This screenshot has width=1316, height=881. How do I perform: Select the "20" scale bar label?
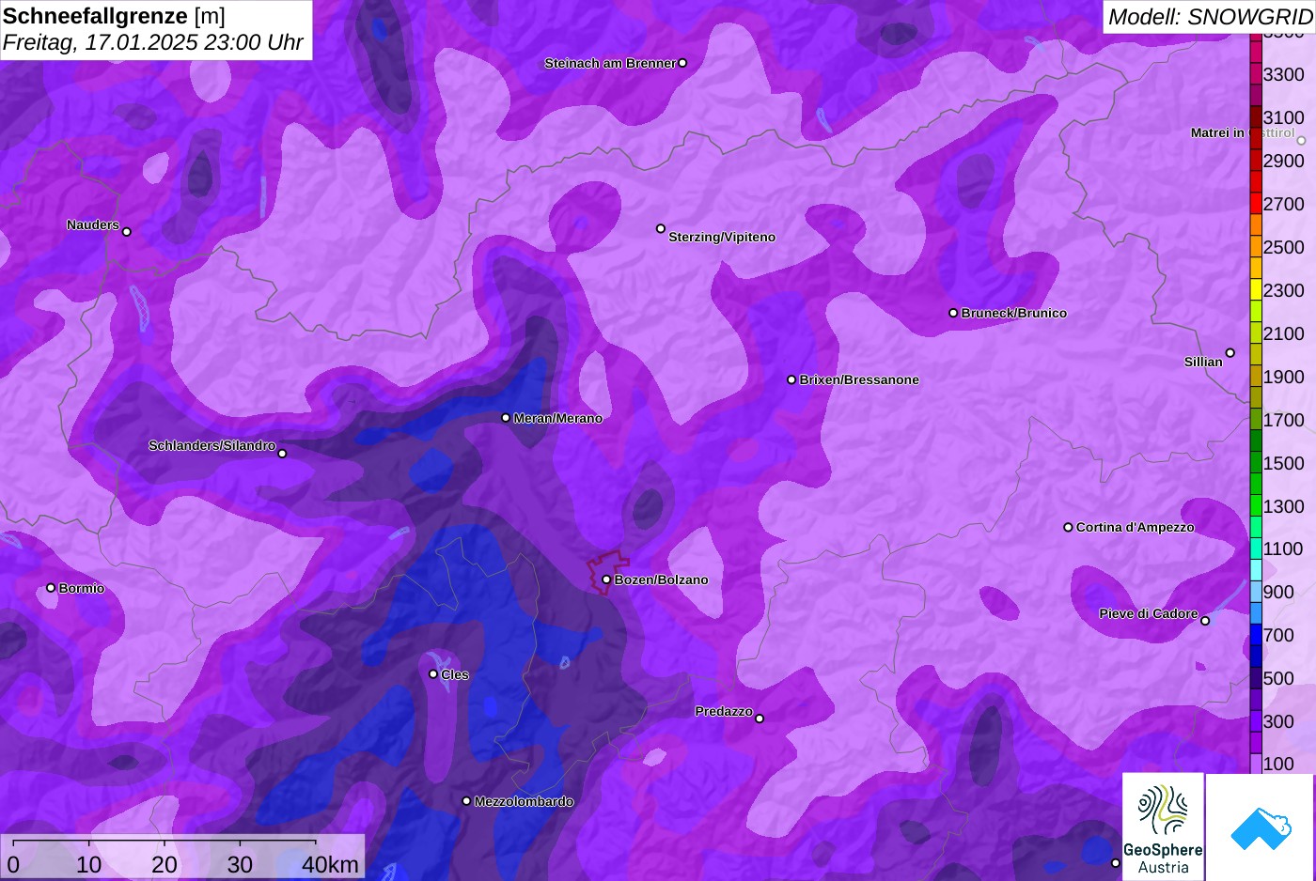164,864
